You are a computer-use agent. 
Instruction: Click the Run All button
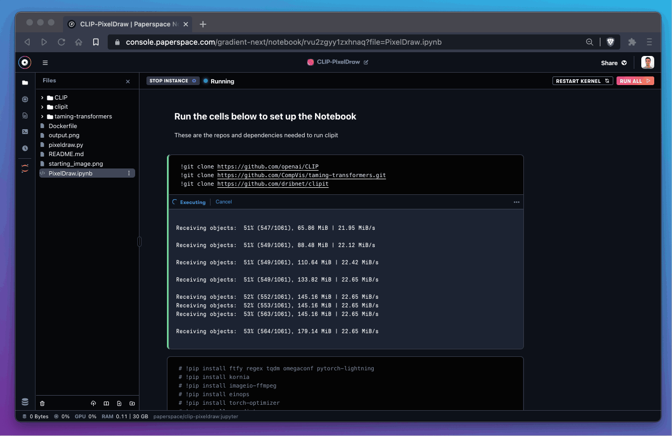[635, 81]
